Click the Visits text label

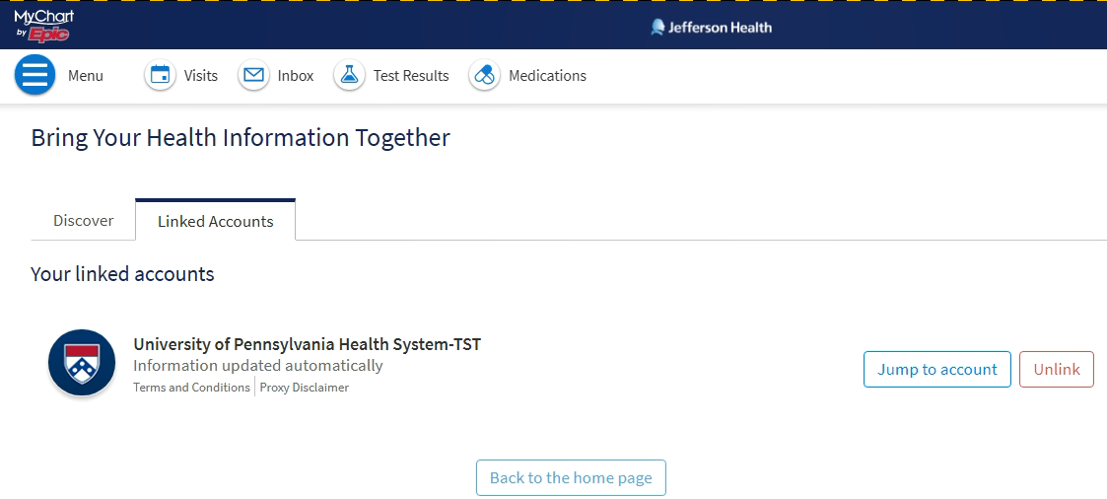(x=201, y=76)
